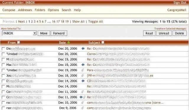Click the Date column header text
189x110 pixels.
pyautogui.click(x=62, y=42)
